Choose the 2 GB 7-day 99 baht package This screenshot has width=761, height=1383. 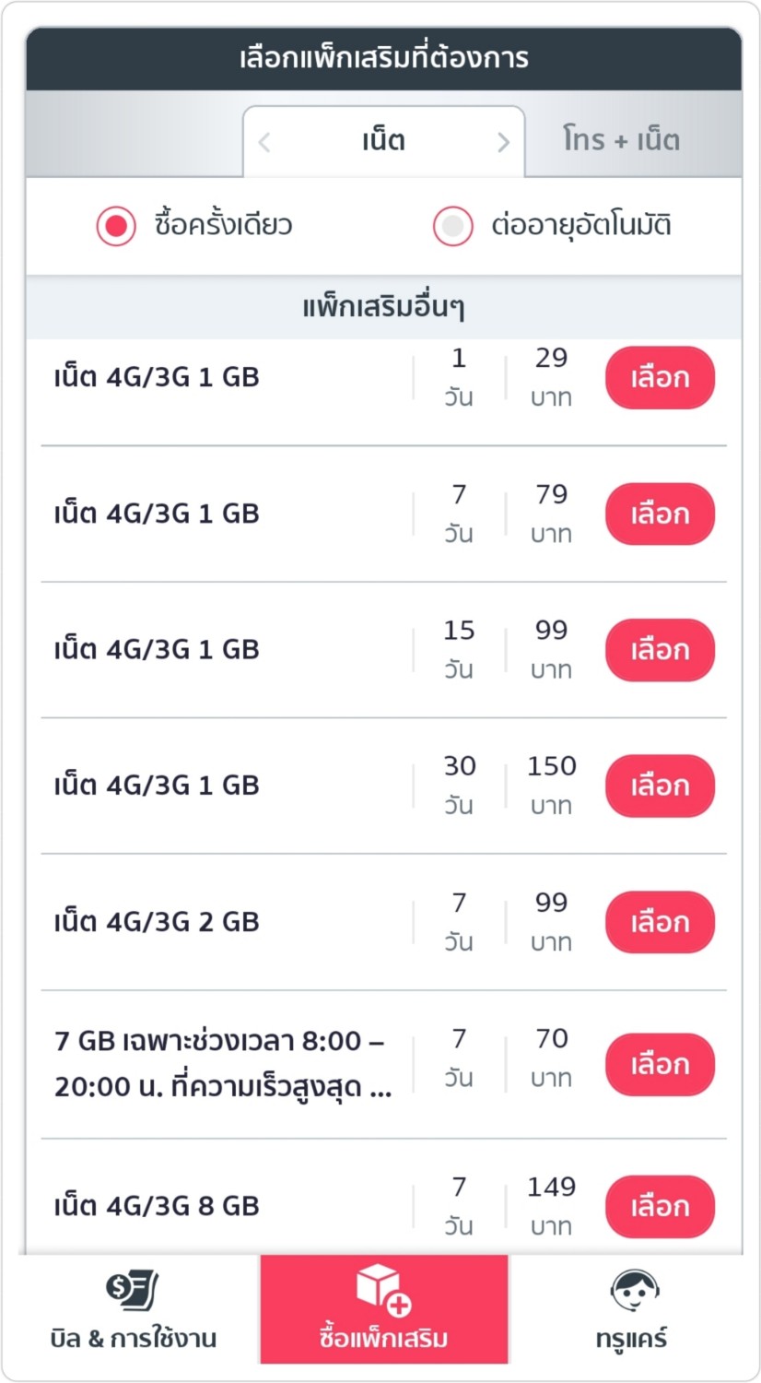tap(660, 922)
